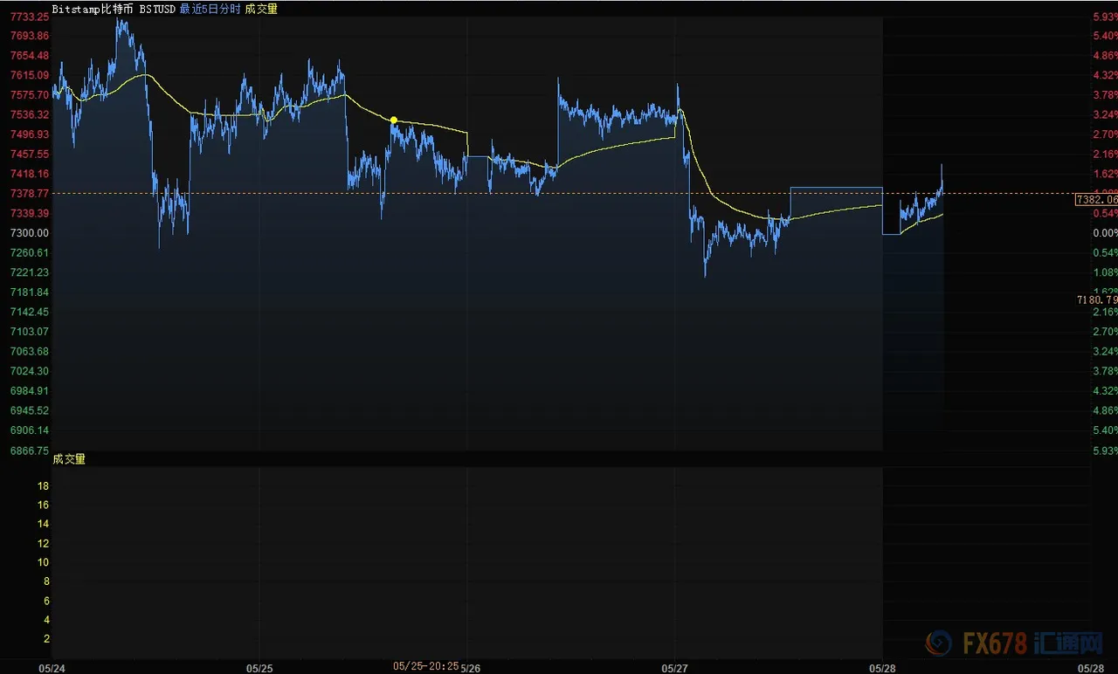This screenshot has width=1118, height=674.
Task: Click the 7733.25 top price axis label
Action: 29,17
